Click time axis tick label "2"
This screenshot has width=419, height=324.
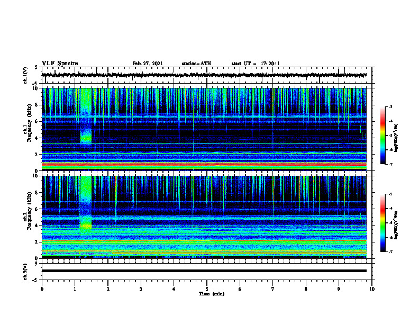click(108, 289)
